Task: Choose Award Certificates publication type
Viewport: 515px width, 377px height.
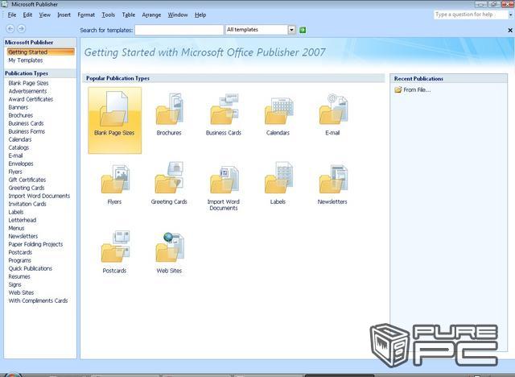Action: (31, 99)
